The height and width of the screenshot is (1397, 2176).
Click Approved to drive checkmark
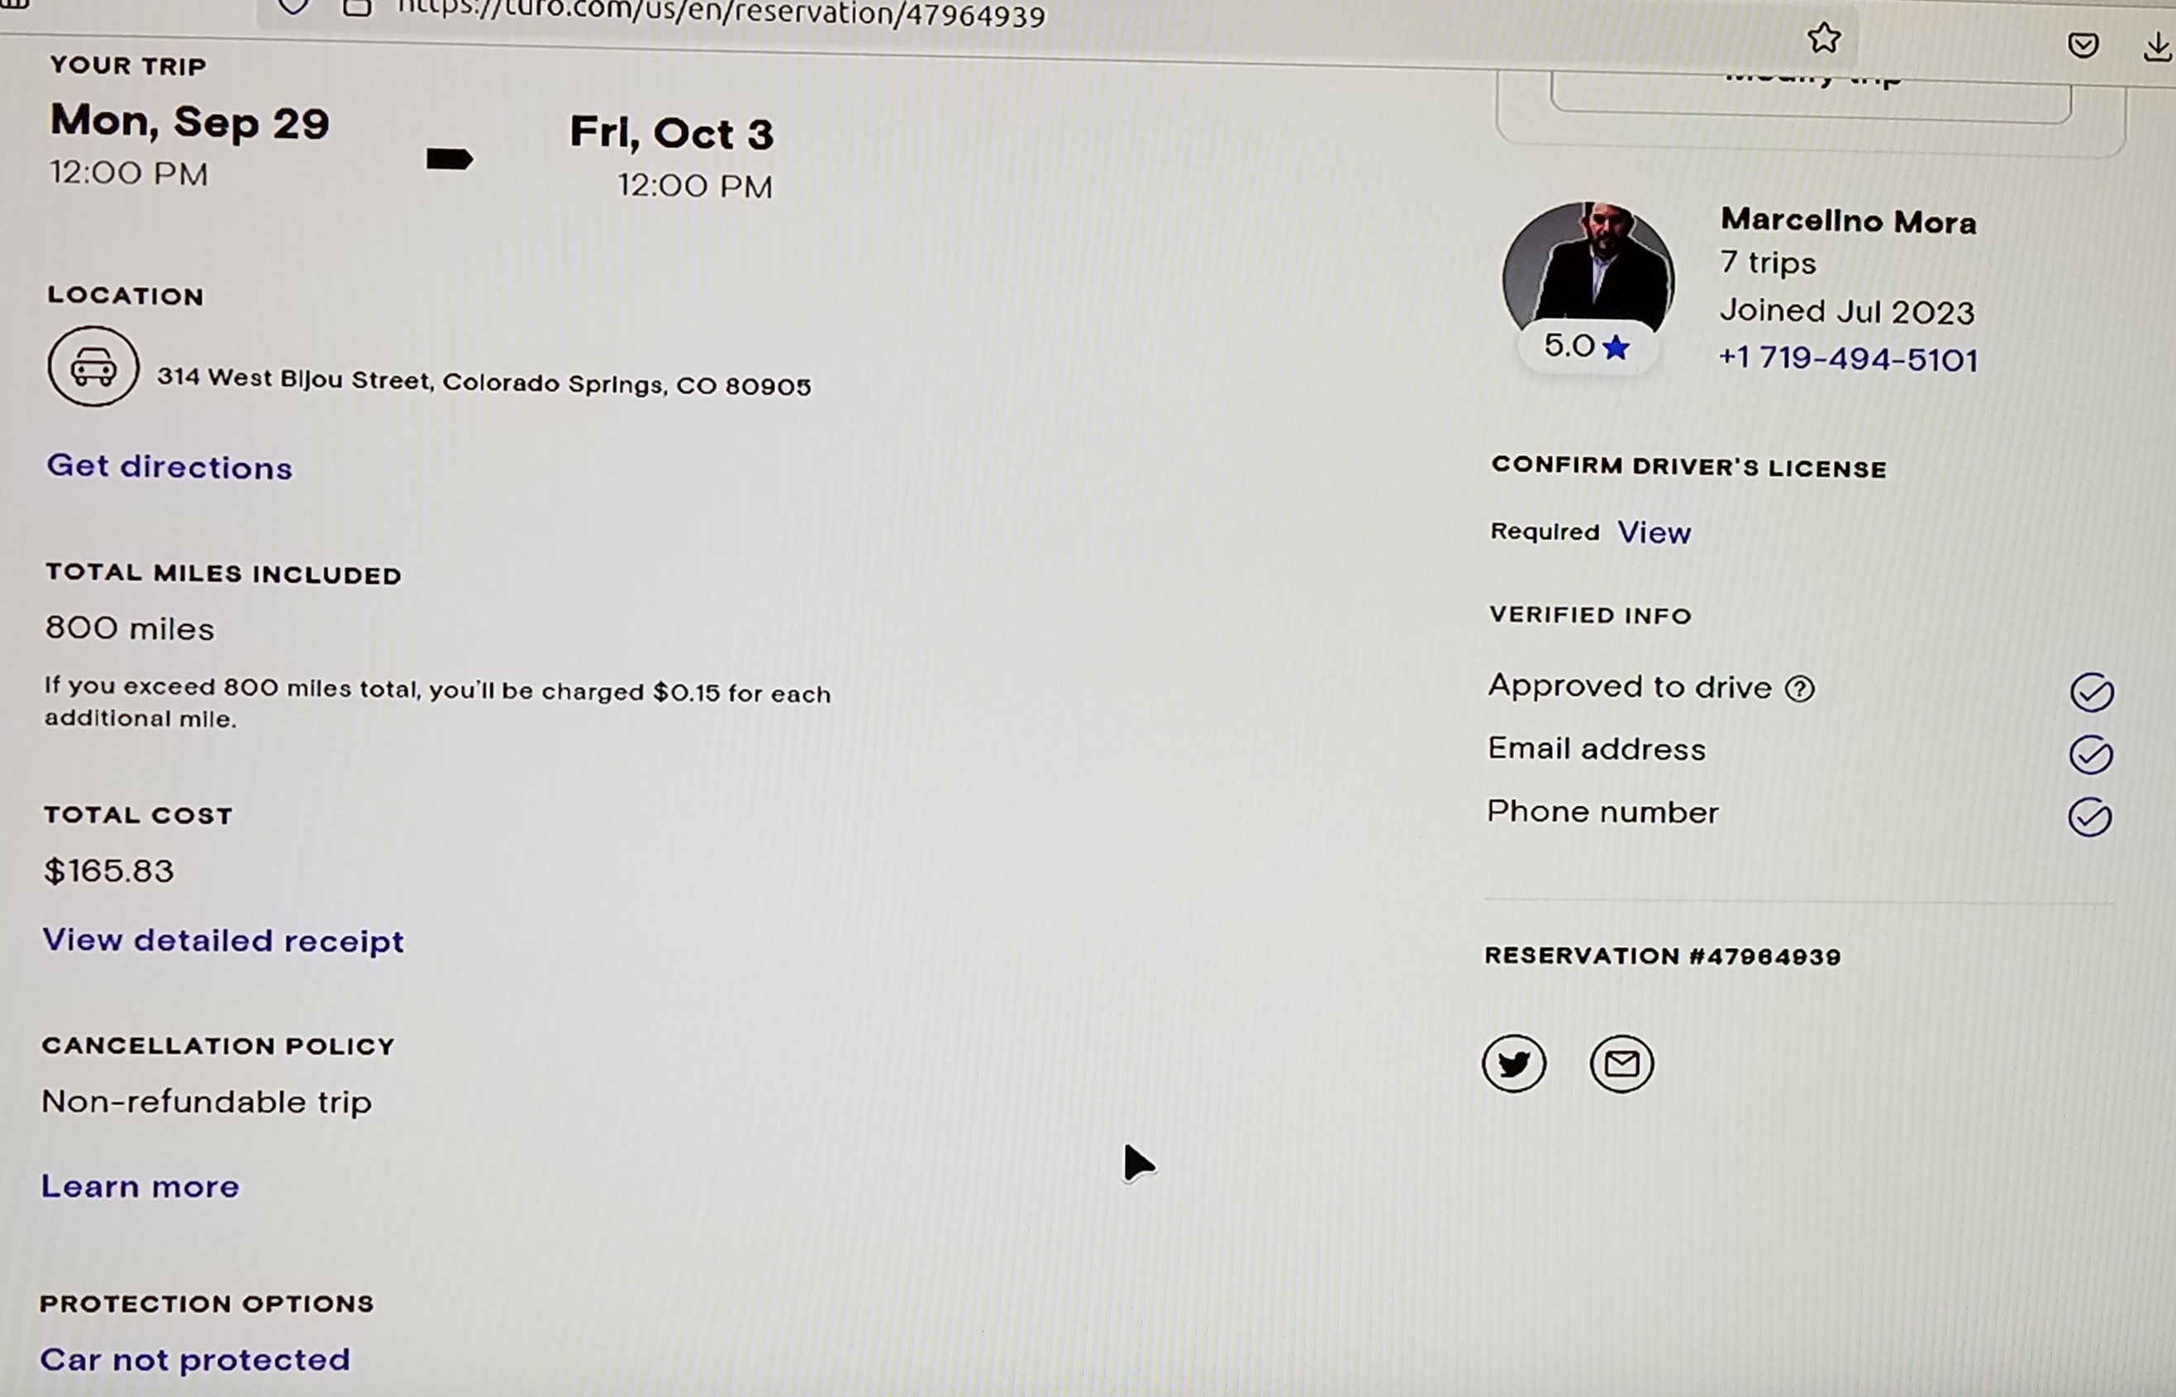2092,693
